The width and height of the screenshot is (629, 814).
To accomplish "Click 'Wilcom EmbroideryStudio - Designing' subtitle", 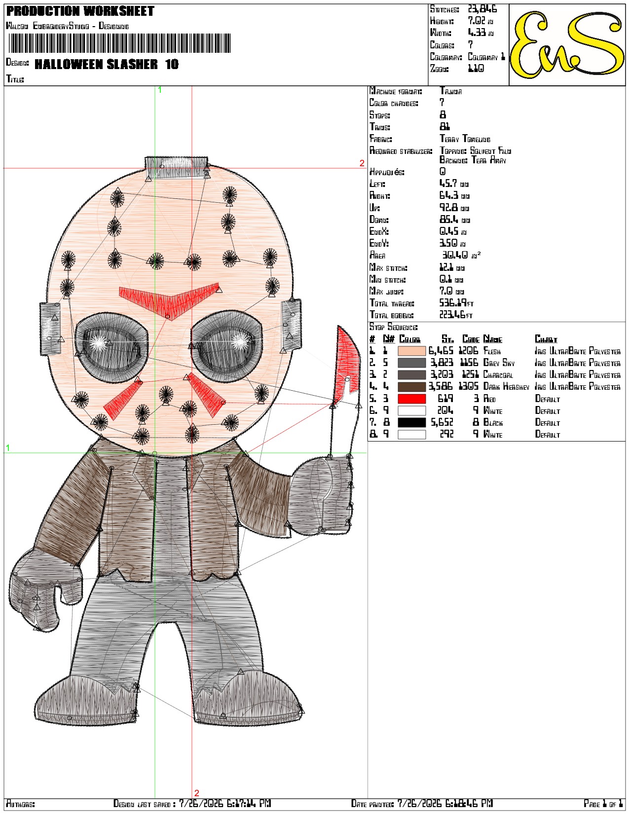I will click(x=67, y=26).
